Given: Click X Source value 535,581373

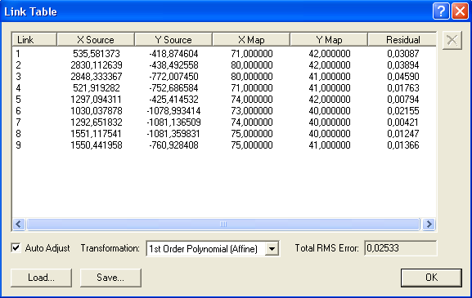Looking at the screenshot, I should tap(97, 54).
